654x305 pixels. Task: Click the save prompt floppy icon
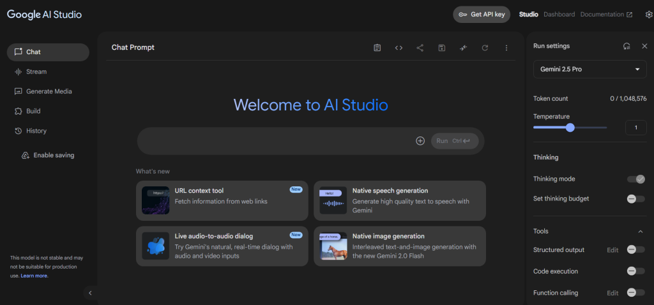tap(442, 48)
